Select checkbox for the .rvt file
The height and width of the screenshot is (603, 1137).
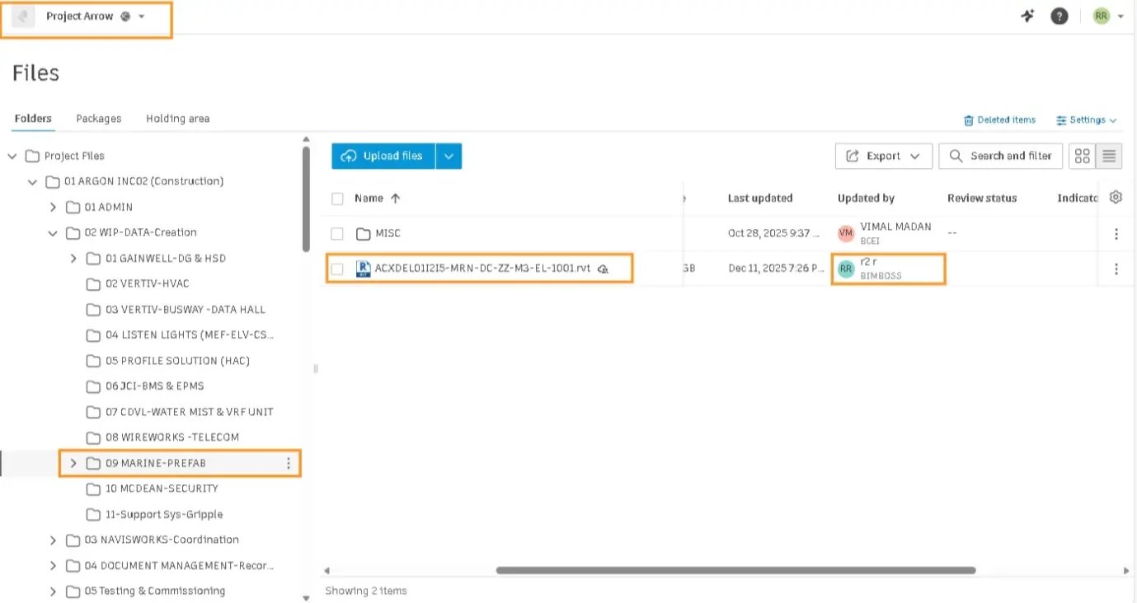pos(337,269)
